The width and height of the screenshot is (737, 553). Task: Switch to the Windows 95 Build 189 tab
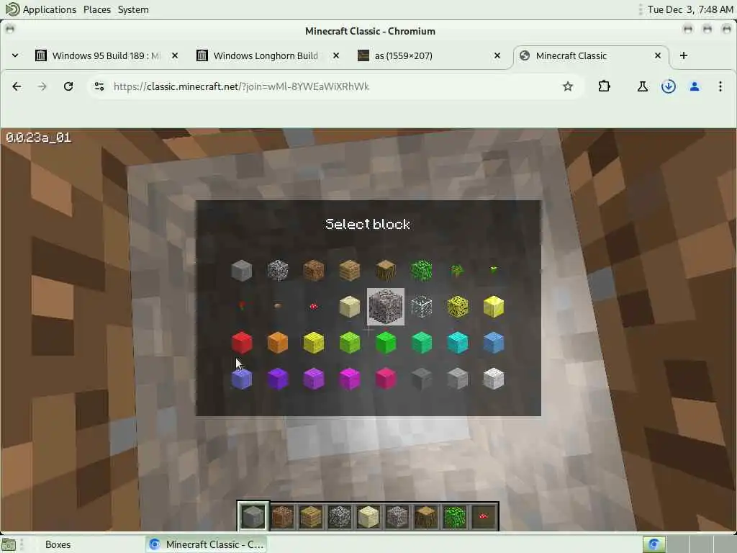click(x=107, y=55)
